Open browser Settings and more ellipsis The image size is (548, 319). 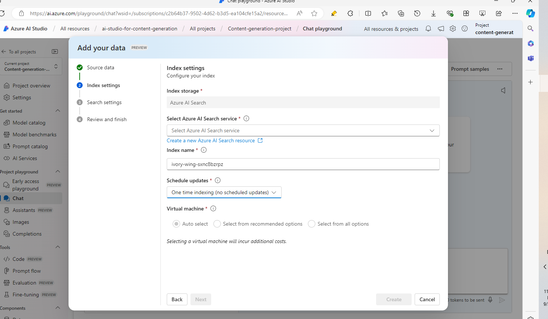(515, 13)
